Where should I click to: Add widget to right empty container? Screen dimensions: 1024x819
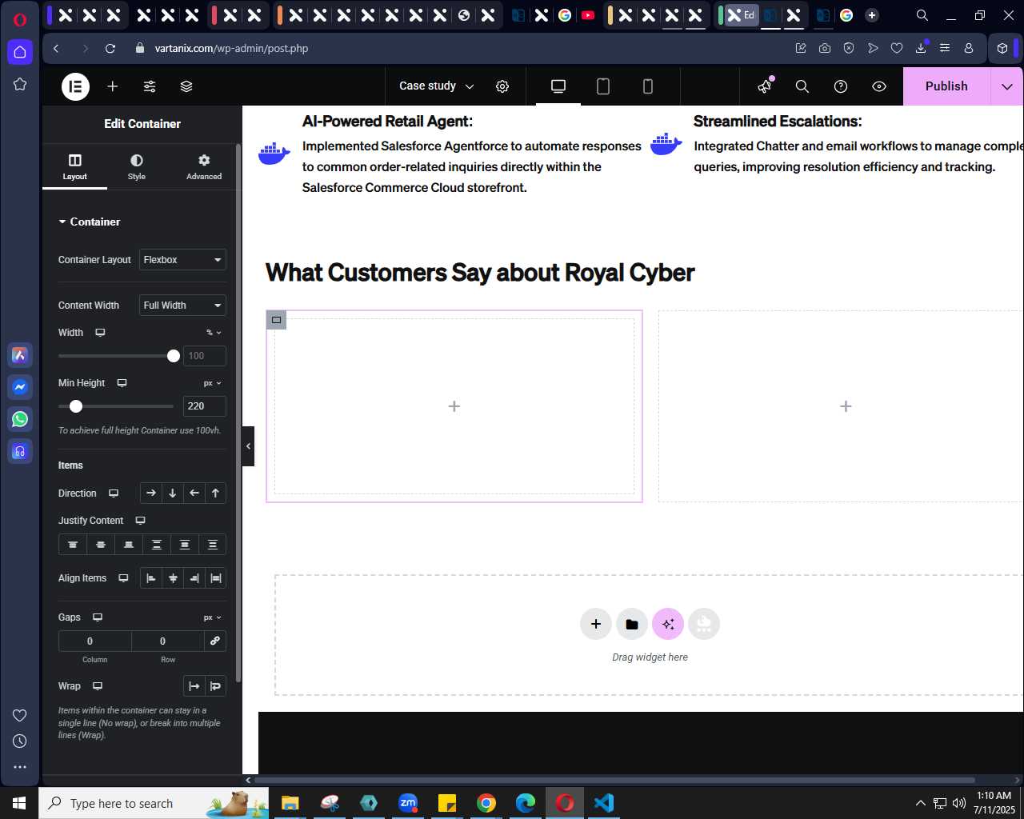[846, 406]
